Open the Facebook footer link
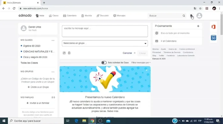 click(170, 55)
